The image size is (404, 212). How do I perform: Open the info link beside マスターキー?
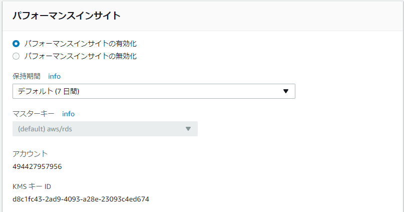68,114
